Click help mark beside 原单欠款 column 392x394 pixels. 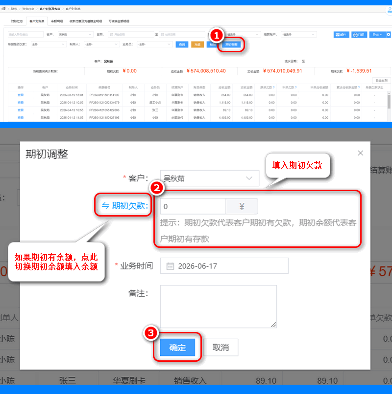point(274,88)
